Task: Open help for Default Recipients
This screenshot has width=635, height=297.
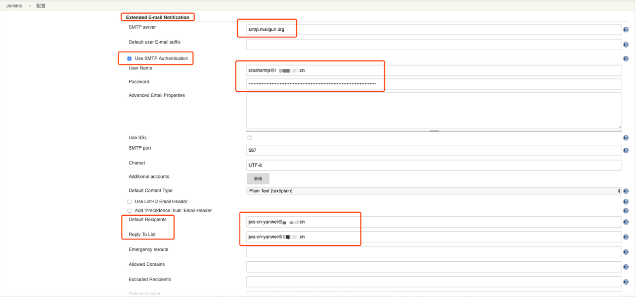Action: [x=626, y=222]
